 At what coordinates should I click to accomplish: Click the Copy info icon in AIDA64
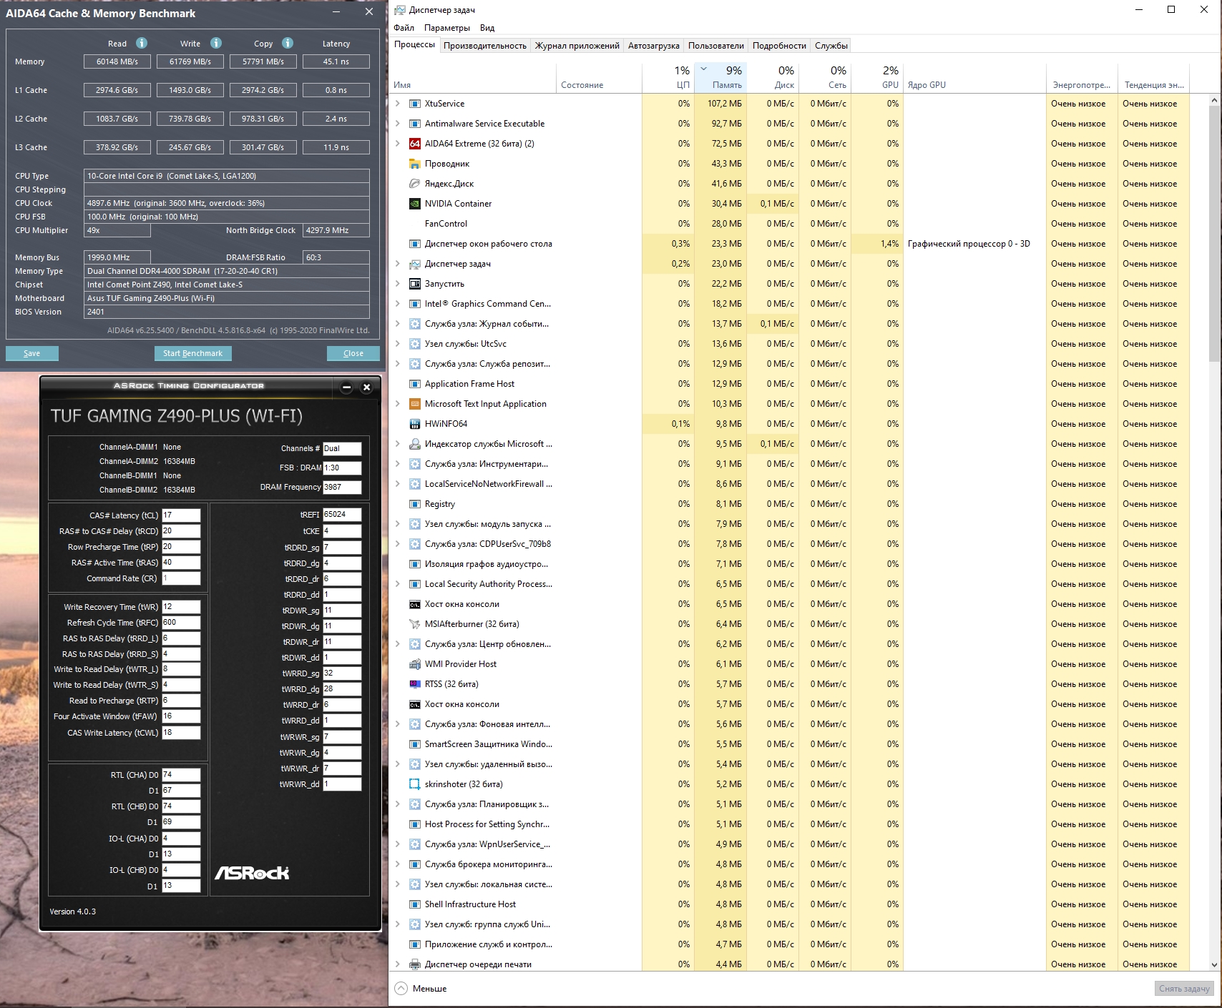pos(288,43)
